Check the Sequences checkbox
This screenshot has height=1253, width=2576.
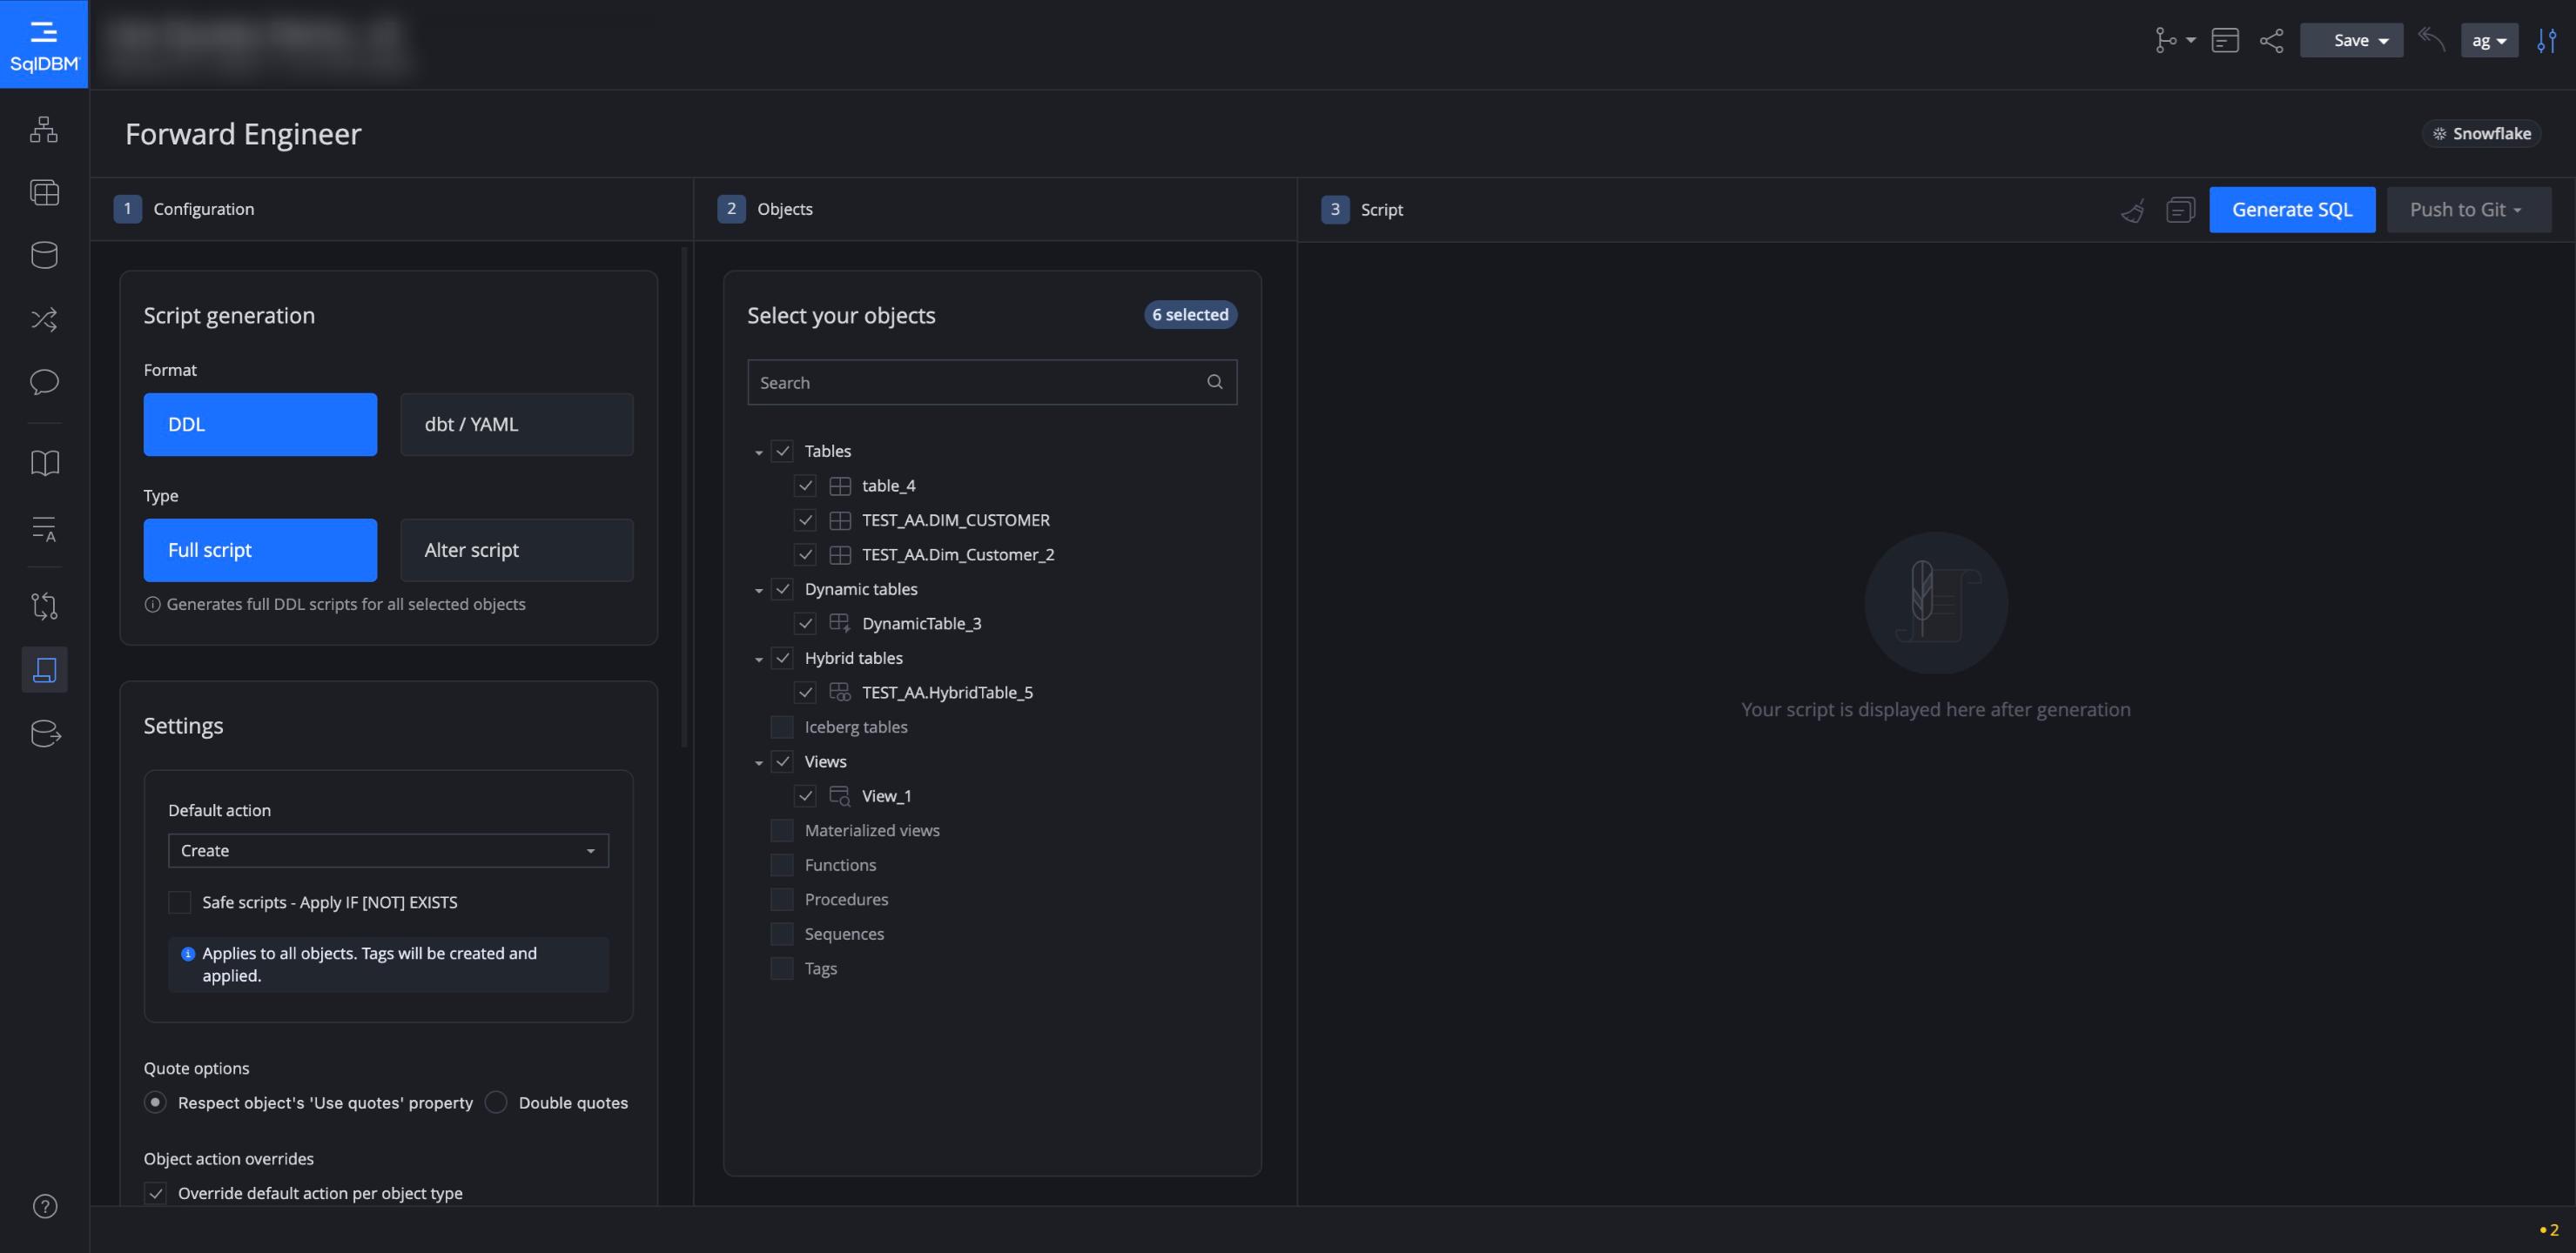click(782, 935)
